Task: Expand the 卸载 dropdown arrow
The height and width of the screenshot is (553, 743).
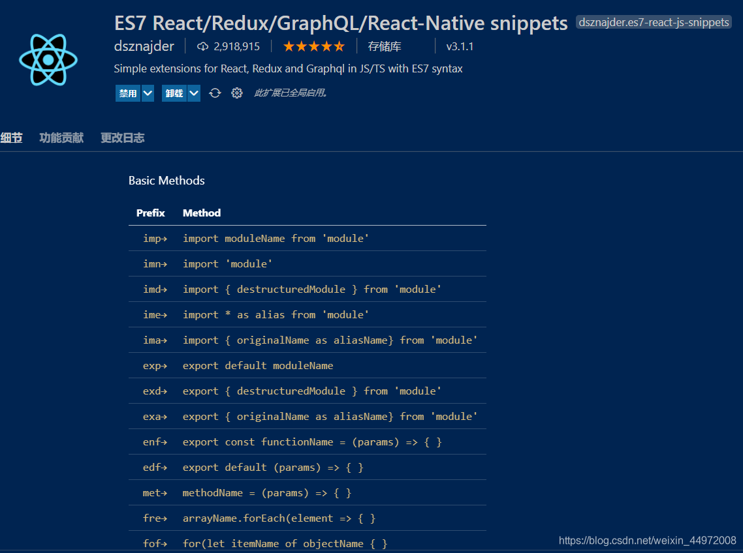Action: pyautogui.click(x=194, y=93)
